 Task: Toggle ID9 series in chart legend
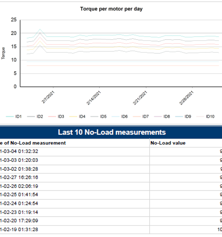pos(183,116)
